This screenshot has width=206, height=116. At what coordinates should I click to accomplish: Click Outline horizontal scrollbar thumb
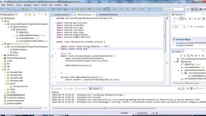187,83
